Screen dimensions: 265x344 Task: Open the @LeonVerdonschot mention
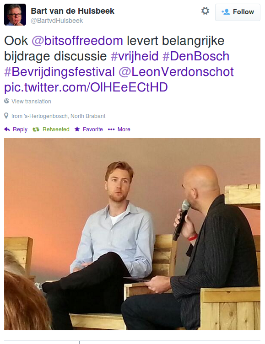(176, 72)
